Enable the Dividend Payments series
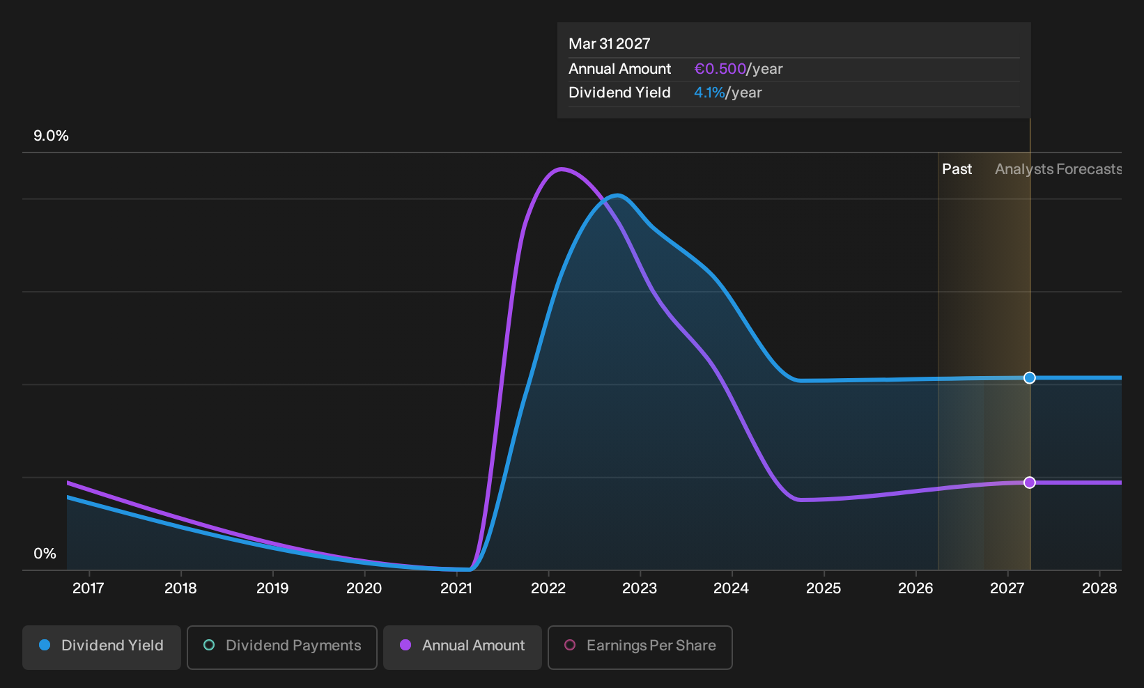Image resolution: width=1144 pixels, height=688 pixels. (282, 647)
